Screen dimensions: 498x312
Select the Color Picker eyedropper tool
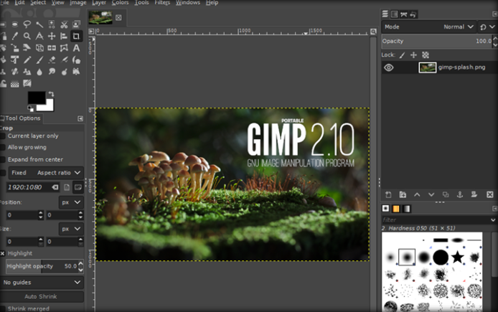[x=14, y=36]
